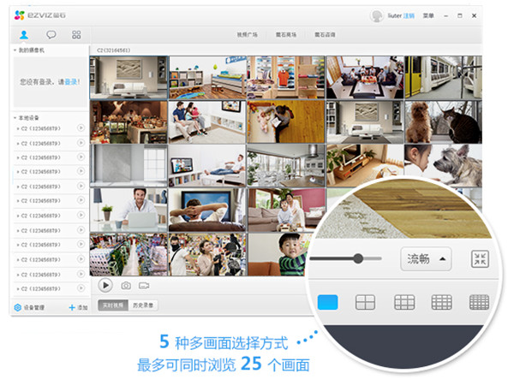
Task: Click the 添加 add device button
Action: tap(78, 306)
